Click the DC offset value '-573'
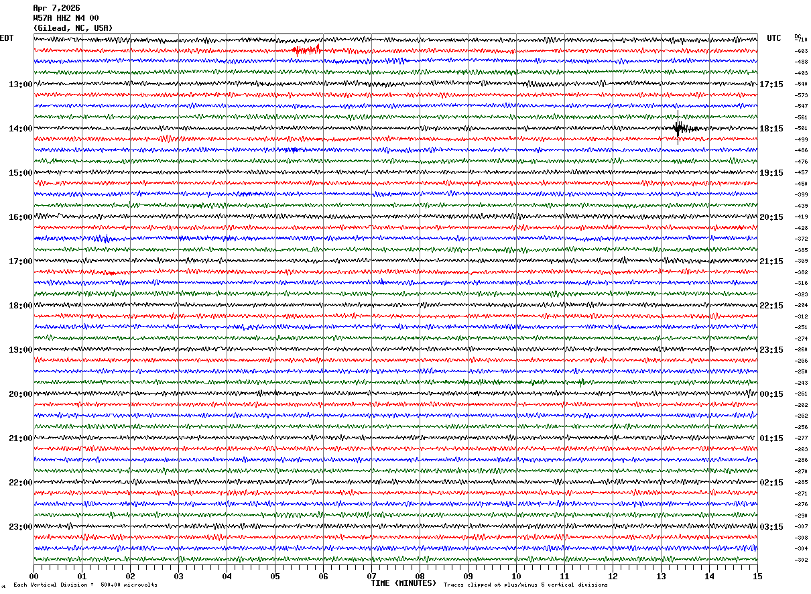The height and width of the screenshot is (594, 811). (x=801, y=95)
